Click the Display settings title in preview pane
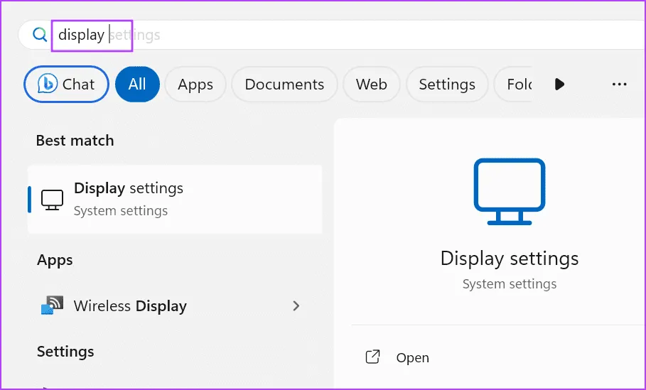Viewport: 646px width, 390px height. [510, 258]
